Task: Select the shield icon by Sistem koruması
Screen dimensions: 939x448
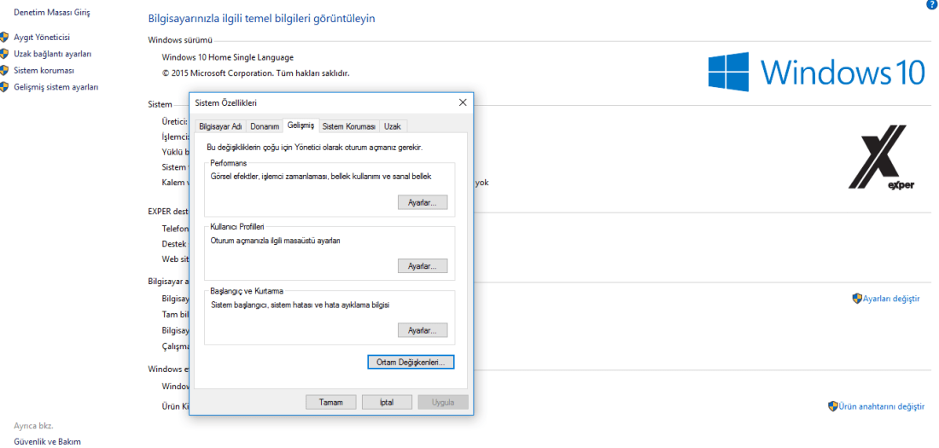Action: coord(4,71)
